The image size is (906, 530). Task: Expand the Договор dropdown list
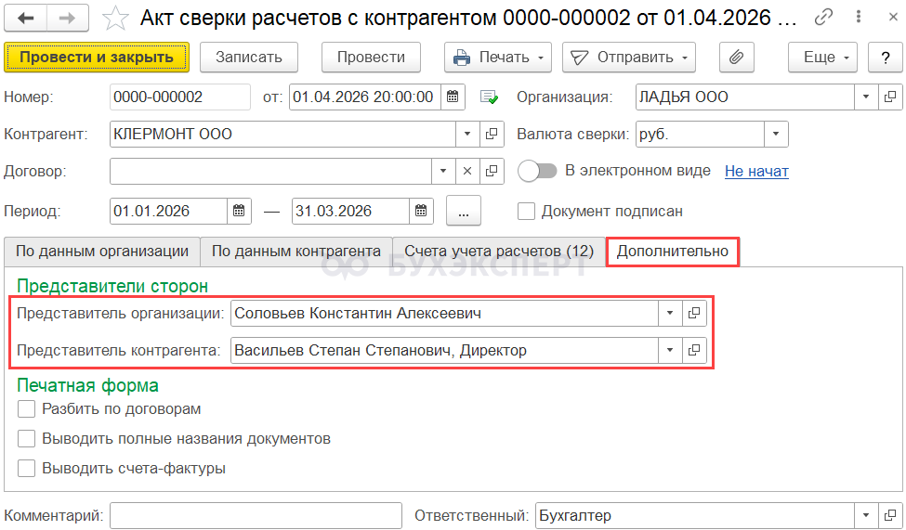coord(443,171)
